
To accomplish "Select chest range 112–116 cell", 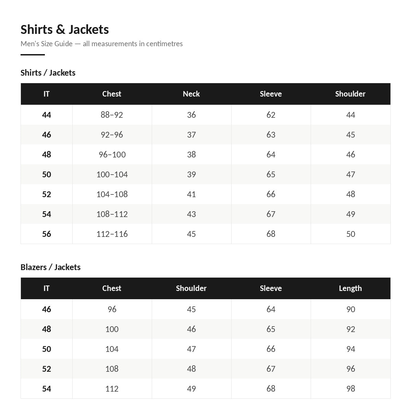I will [112, 234].
